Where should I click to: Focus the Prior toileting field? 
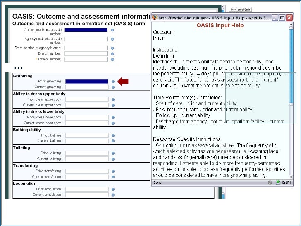coord(87,153)
